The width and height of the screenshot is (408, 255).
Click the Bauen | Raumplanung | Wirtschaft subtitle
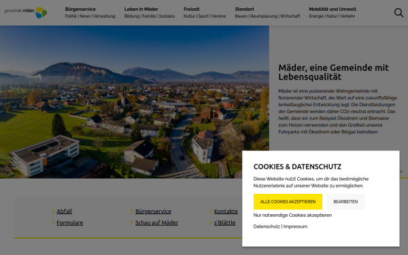(267, 16)
